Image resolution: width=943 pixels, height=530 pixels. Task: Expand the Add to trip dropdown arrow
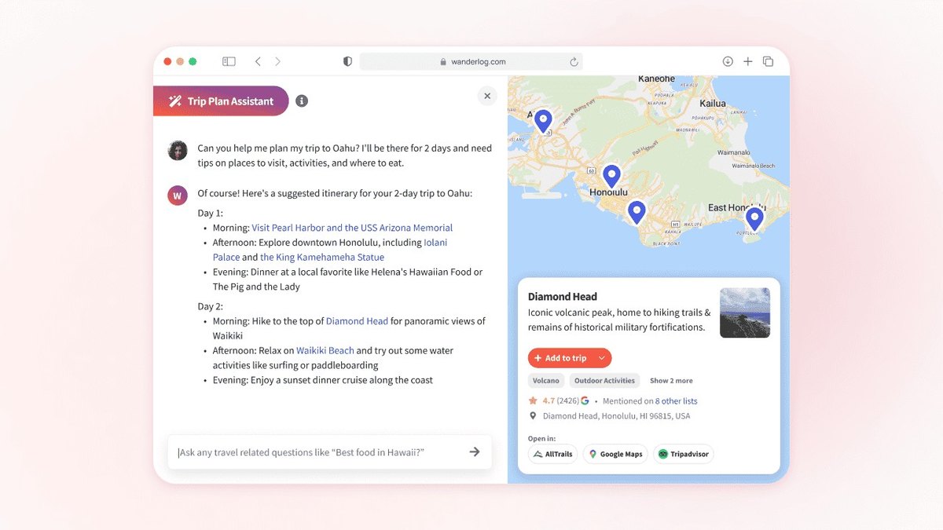(x=602, y=358)
